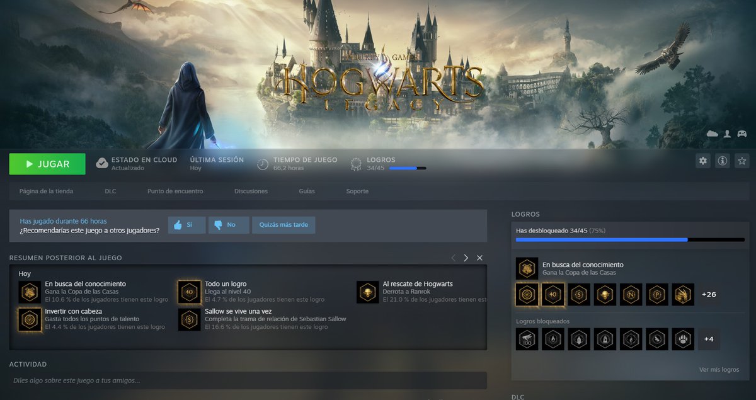The height and width of the screenshot is (400, 756).
Task: Click No to not recommend the game
Action: [x=229, y=225]
